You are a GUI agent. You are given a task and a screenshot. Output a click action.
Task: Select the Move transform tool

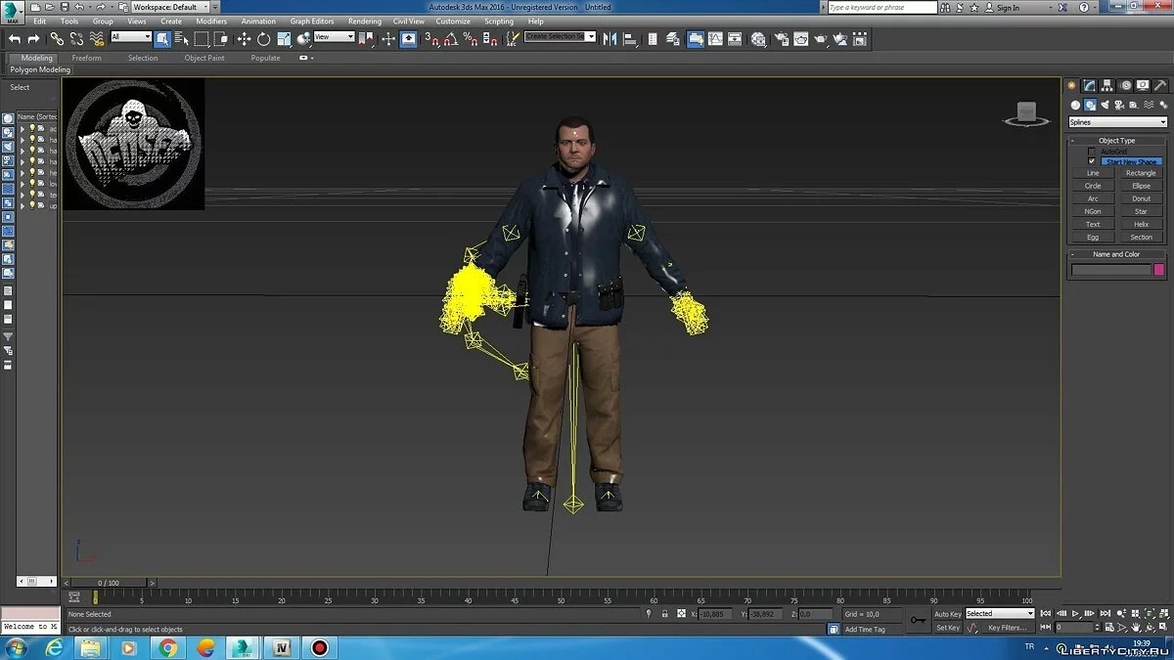244,39
